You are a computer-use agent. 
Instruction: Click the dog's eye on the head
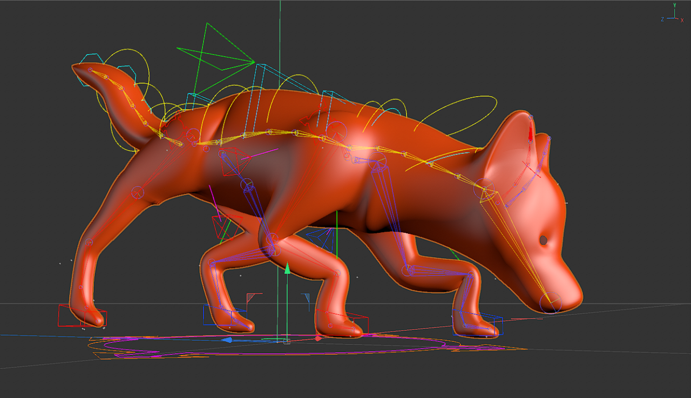click(543, 239)
